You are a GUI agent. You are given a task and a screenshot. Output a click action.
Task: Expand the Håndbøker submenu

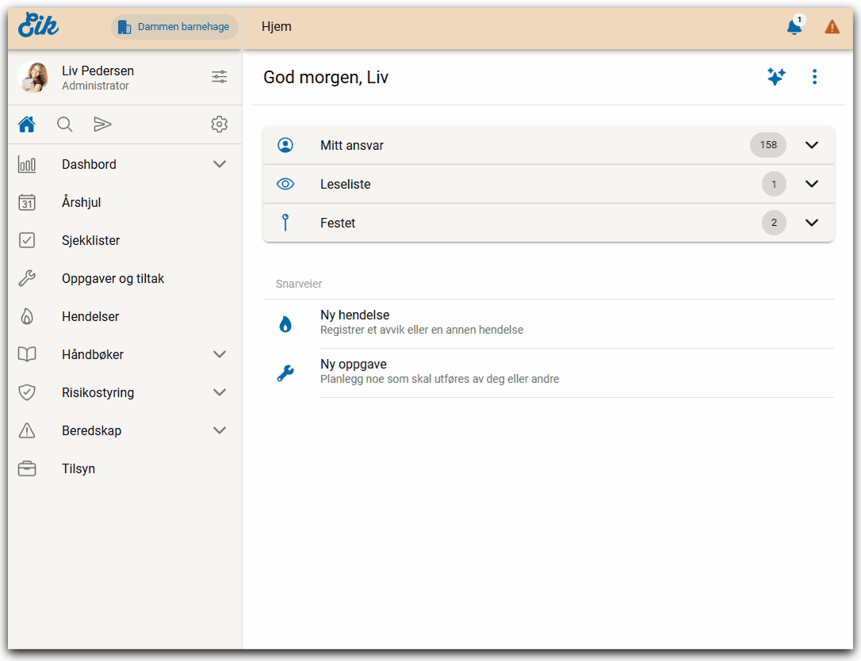(x=220, y=354)
